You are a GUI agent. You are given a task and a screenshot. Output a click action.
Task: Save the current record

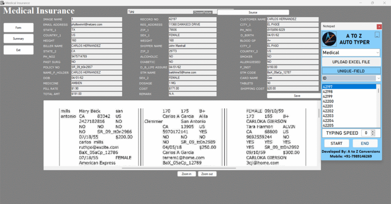click(x=297, y=96)
